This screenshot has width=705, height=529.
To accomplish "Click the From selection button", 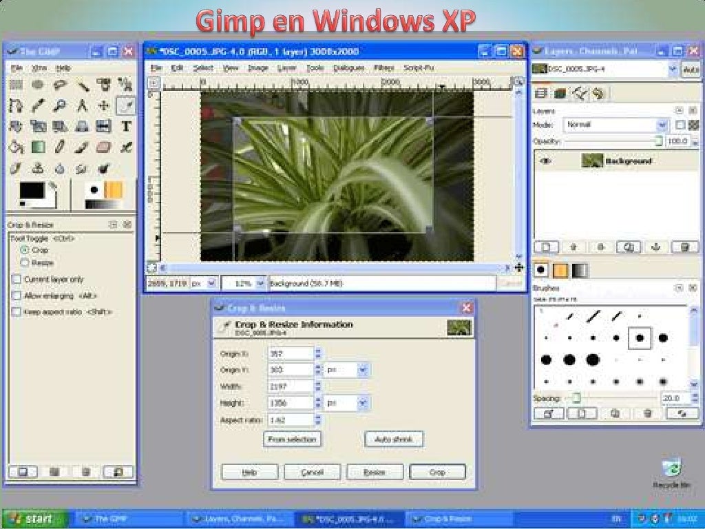I will point(292,439).
